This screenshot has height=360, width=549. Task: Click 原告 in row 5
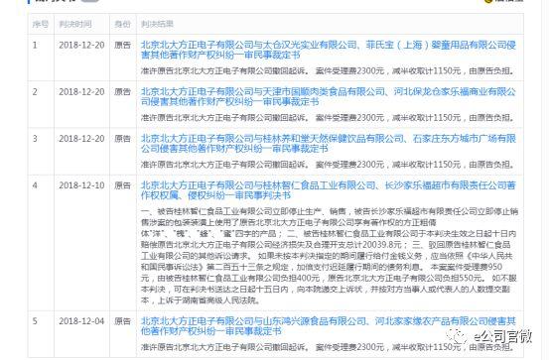[x=122, y=321]
